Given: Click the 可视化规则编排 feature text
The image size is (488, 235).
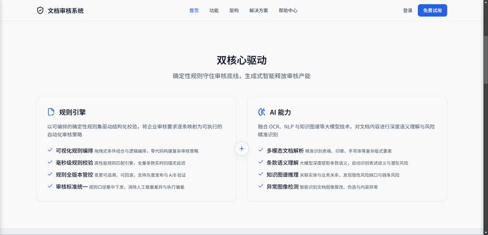Looking at the screenshot, I should (x=74, y=151).
